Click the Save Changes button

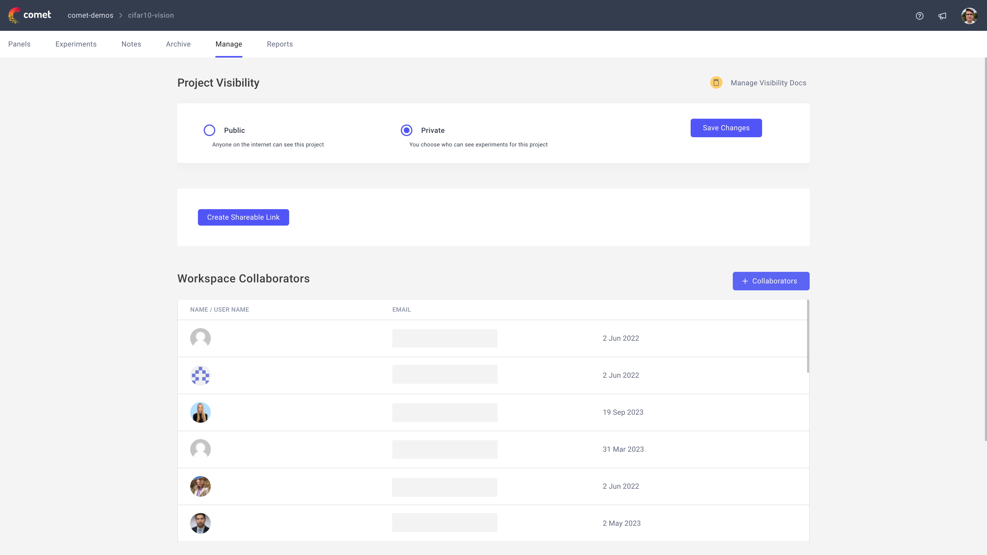point(726,127)
